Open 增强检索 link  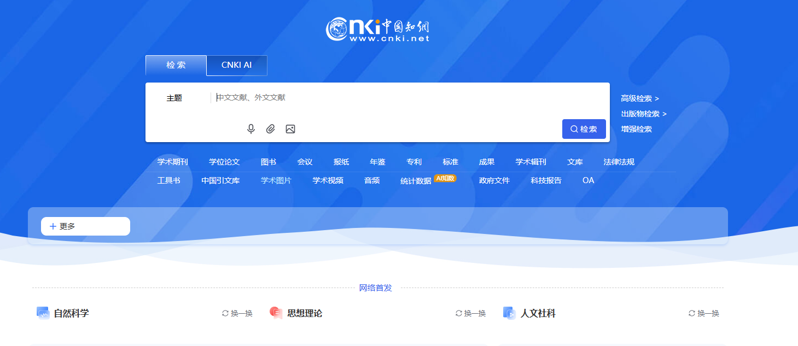click(x=636, y=129)
